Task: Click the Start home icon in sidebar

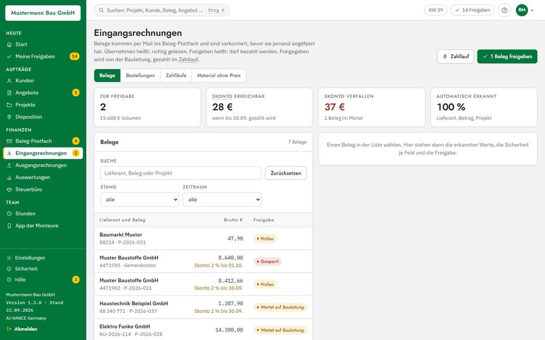Action: [9, 45]
